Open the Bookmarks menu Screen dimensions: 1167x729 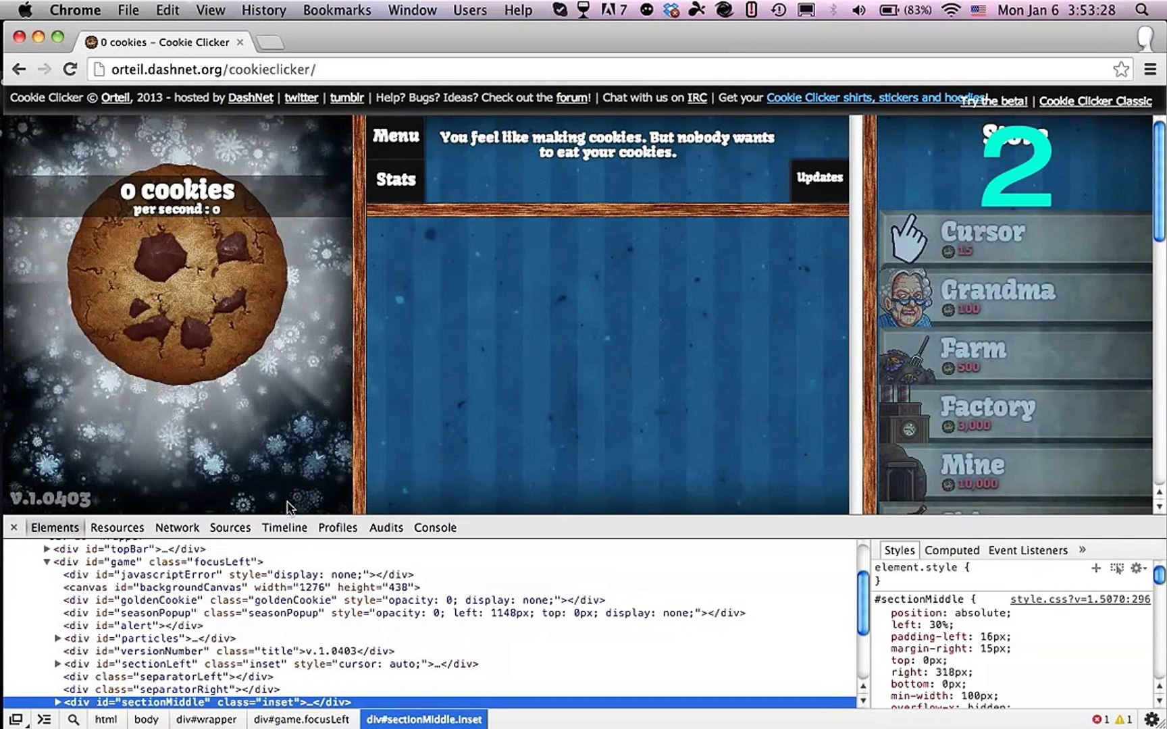[x=337, y=10]
